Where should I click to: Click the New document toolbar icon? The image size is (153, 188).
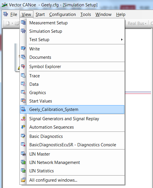point(8,23)
